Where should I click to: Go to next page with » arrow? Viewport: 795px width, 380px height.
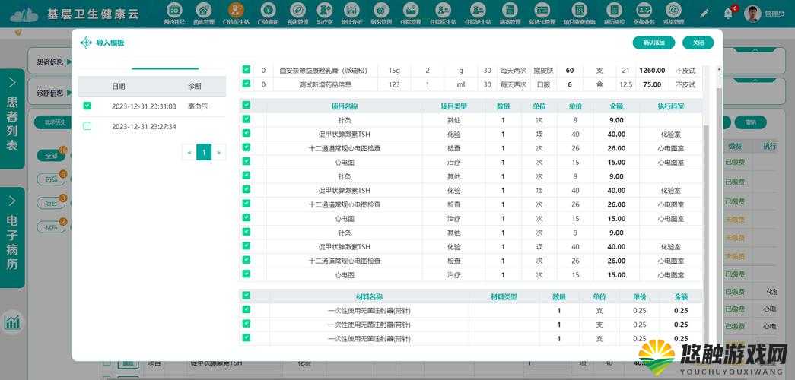218,152
